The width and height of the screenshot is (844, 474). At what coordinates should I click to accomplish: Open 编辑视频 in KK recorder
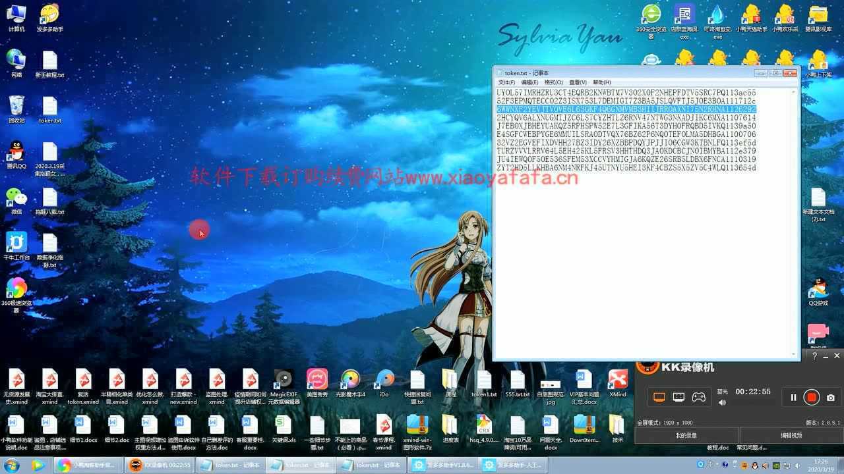coord(791,435)
